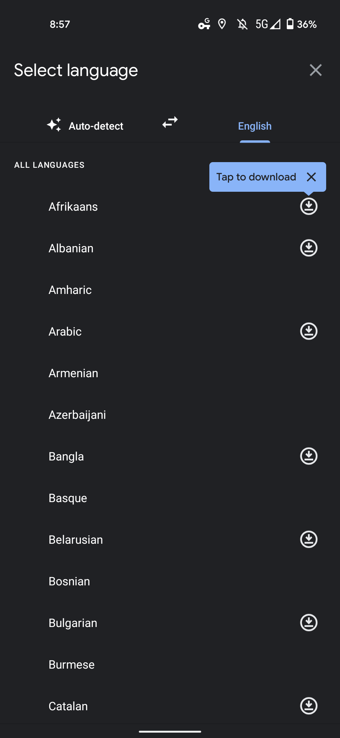Switch to the Auto-detect source tab
The width and height of the screenshot is (340, 738).
85,126
